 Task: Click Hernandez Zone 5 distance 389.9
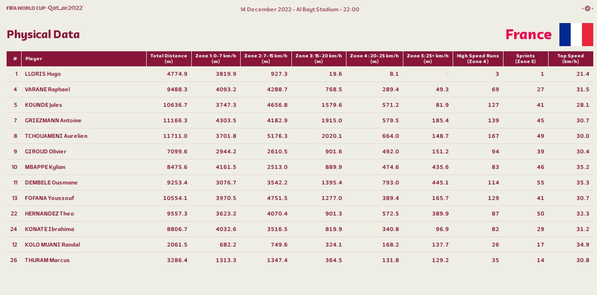440,214
